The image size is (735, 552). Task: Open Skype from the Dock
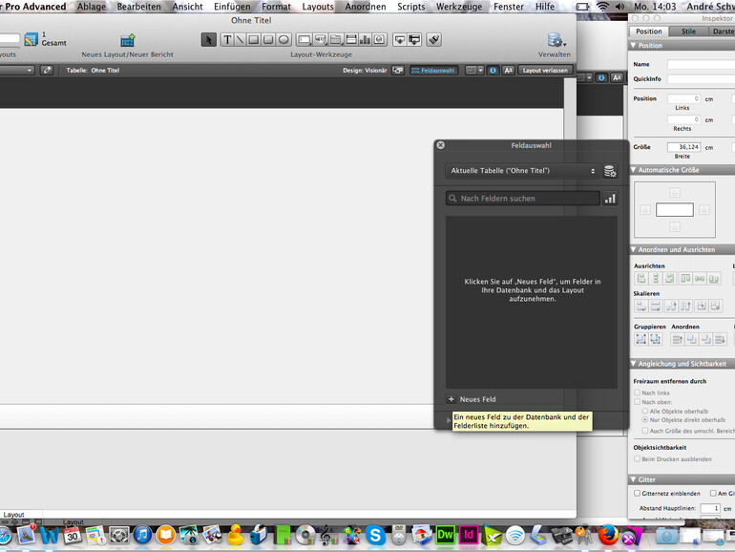tap(375, 535)
